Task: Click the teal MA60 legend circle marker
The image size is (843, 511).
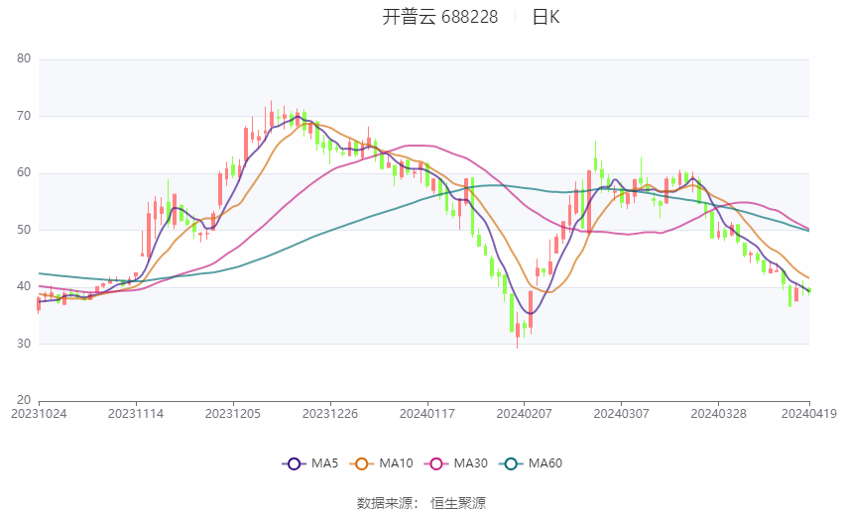Action: [x=509, y=463]
